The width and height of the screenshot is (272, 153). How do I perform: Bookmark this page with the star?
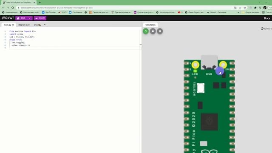coord(245,8)
